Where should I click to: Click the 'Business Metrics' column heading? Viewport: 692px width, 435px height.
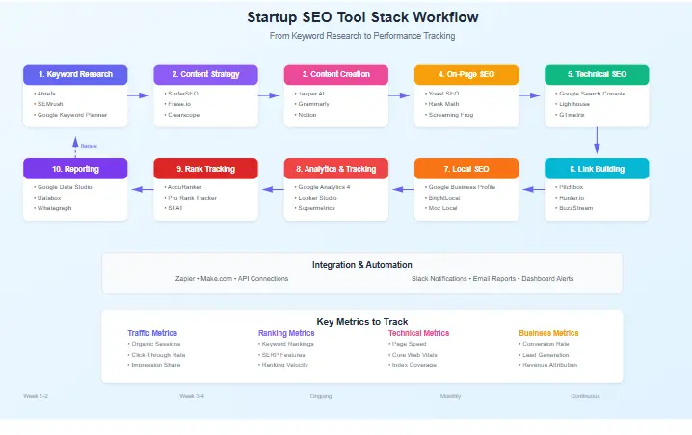click(548, 333)
